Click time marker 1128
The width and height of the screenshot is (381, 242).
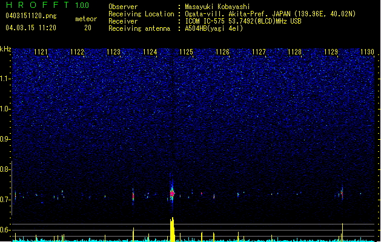pos(294,52)
